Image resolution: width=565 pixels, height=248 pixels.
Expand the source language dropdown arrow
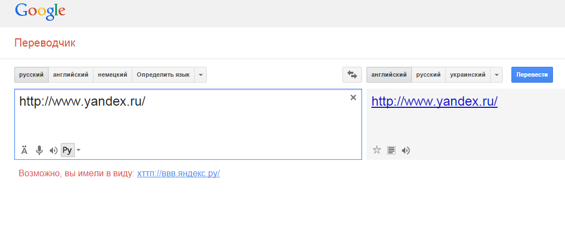click(201, 74)
